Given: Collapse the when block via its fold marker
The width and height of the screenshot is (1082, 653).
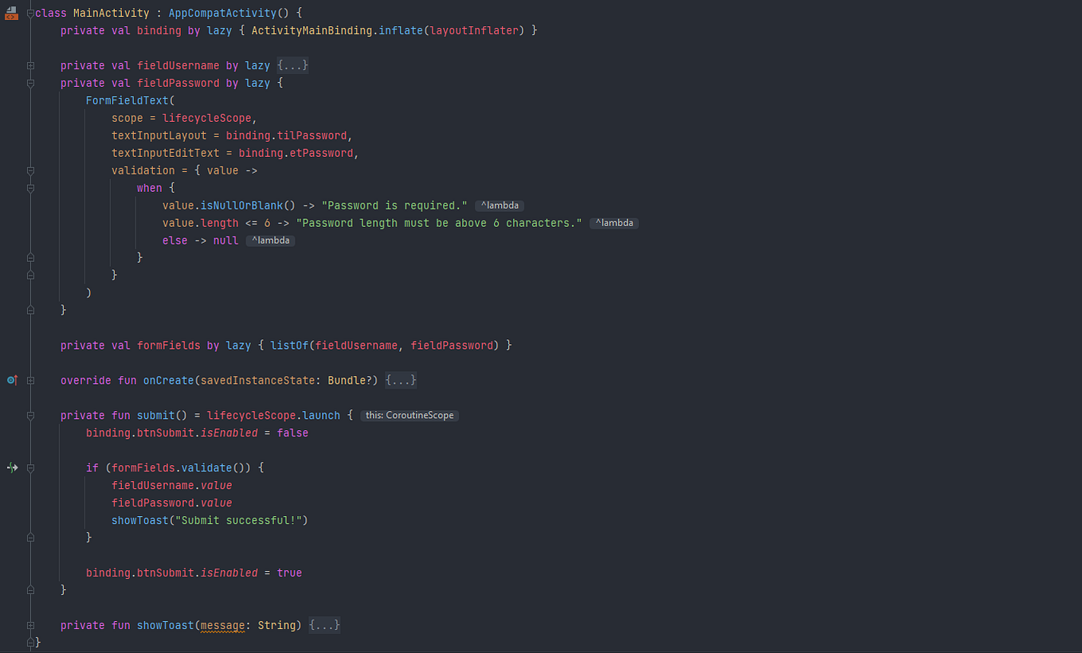Looking at the screenshot, I should [x=30, y=187].
